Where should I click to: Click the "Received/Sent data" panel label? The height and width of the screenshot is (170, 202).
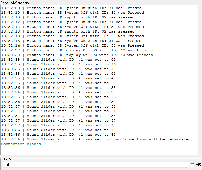(x=15, y=3)
